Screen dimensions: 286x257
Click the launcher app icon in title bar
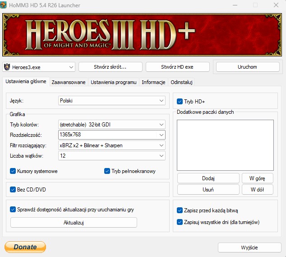click(x=3, y=5)
